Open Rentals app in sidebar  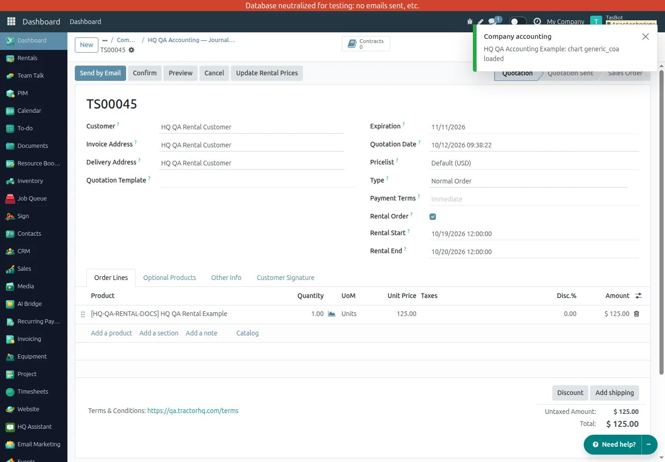pyautogui.click(x=34, y=58)
